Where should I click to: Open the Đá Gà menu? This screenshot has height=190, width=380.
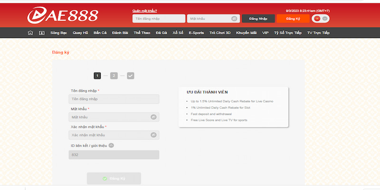(x=161, y=33)
